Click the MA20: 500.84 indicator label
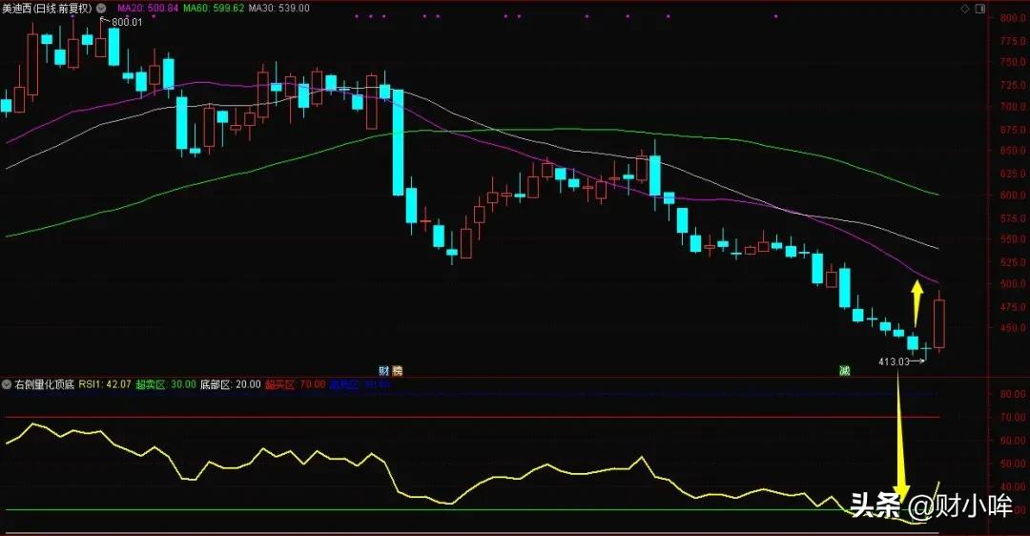 pyautogui.click(x=148, y=9)
